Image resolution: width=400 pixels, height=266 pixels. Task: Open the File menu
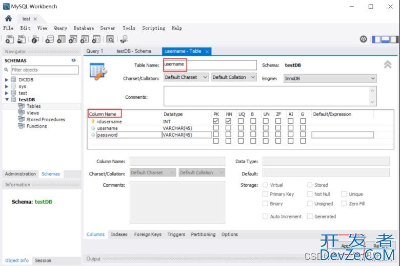coord(8,28)
